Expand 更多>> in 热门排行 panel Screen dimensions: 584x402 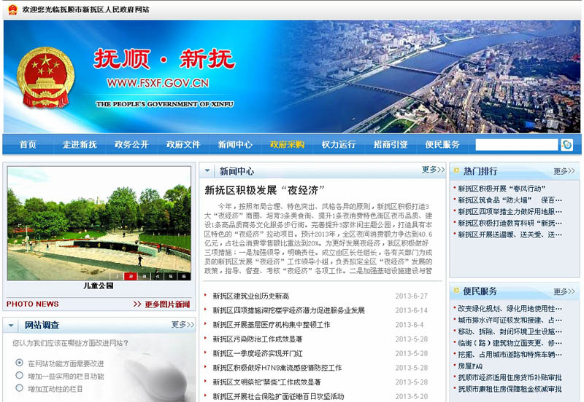point(564,172)
